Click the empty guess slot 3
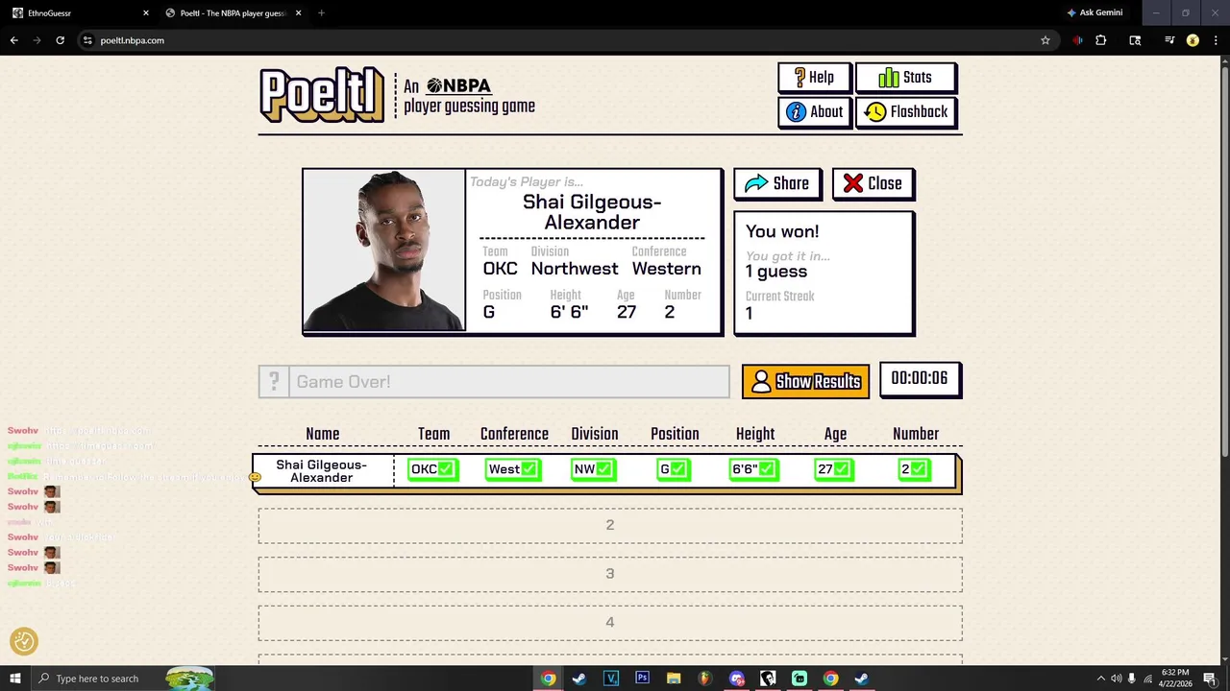The width and height of the screenshot is (1230, 691). 610,574
